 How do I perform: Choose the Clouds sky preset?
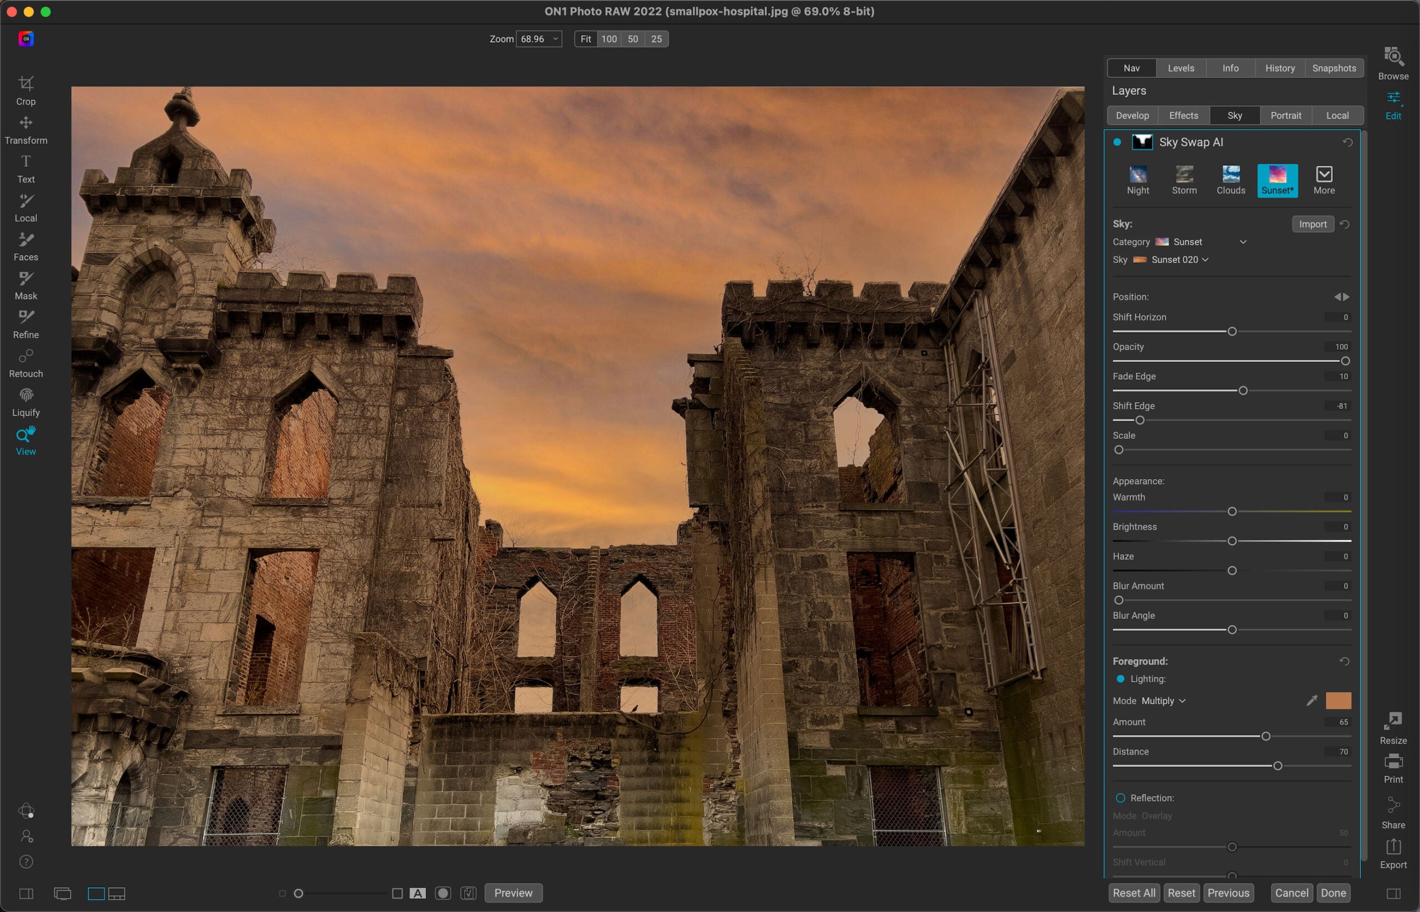coord(1230,180)
